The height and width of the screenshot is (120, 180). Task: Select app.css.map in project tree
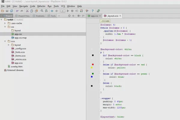point(19,38)
